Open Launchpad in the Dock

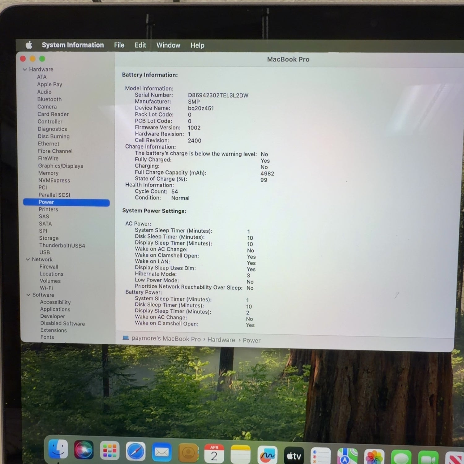click(x=110, y=451)
